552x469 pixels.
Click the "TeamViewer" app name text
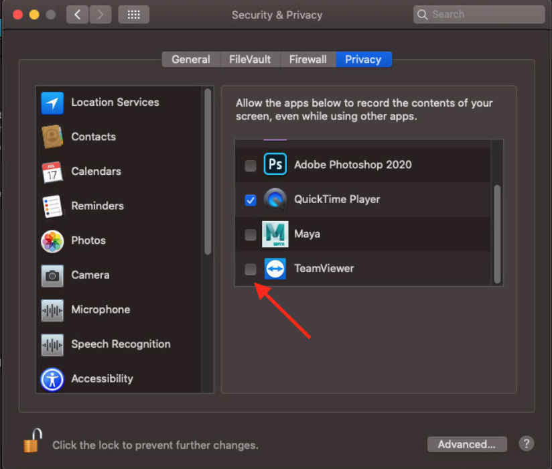tap(324, 269)
